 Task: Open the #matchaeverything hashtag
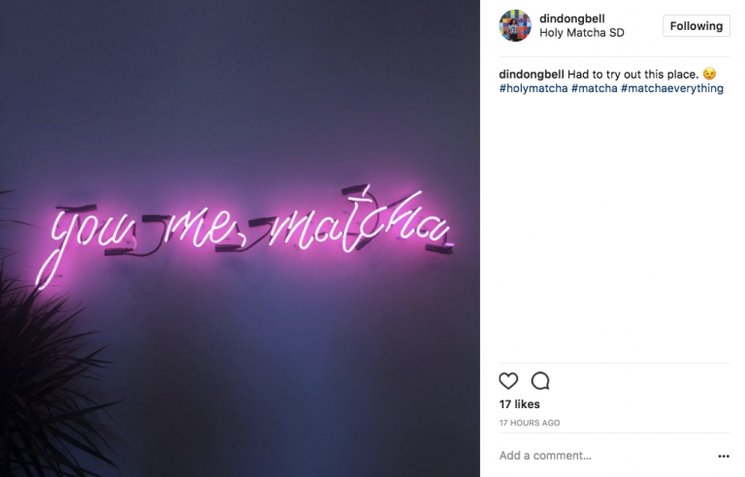[x=672, y=88]
